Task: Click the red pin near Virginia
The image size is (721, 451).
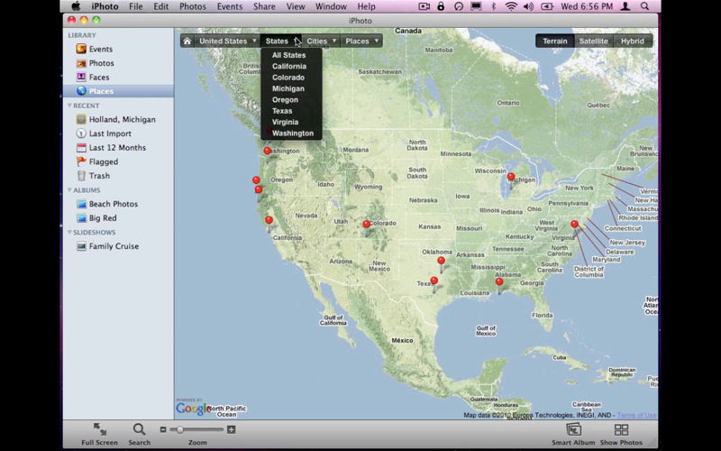Action: pos(574,224)
